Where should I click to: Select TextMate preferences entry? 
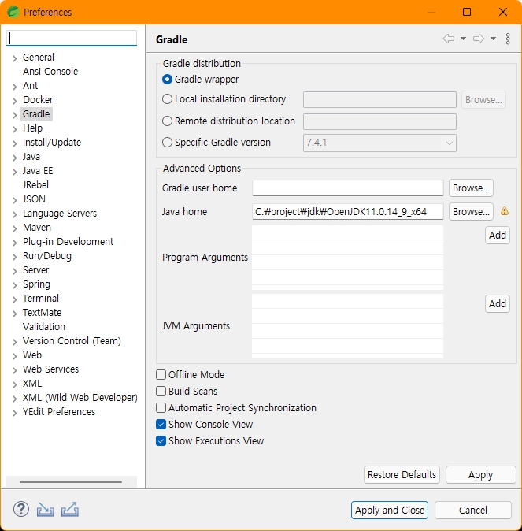[x=42, y=313]
